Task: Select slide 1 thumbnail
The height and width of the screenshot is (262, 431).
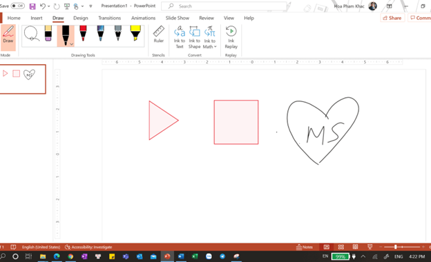Action: 23,79
